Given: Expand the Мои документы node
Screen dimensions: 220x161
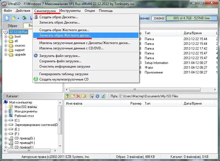Looking at the screenshot, I should tap(6, 111).
